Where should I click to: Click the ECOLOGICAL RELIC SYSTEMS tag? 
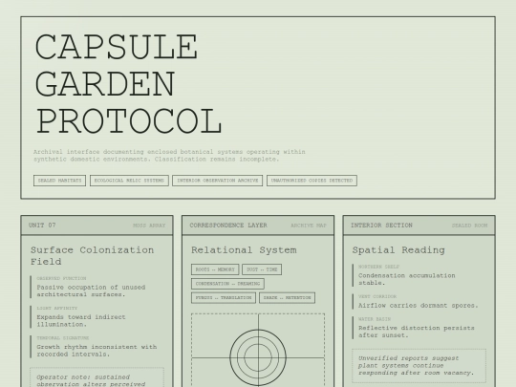(129, 181)
